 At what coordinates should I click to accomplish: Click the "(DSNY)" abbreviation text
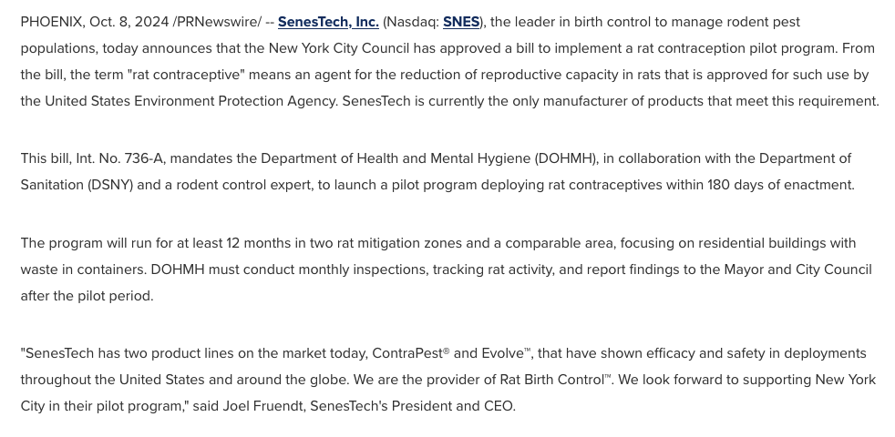click(x=111, y=185)
